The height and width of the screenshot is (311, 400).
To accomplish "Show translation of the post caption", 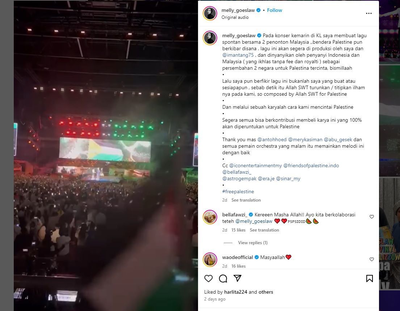I will point(246,200).
